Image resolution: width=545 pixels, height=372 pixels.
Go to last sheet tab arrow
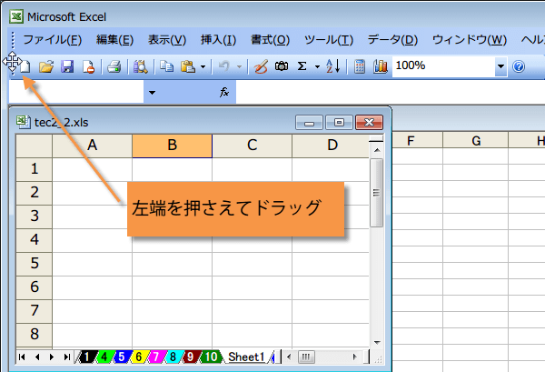66,357
